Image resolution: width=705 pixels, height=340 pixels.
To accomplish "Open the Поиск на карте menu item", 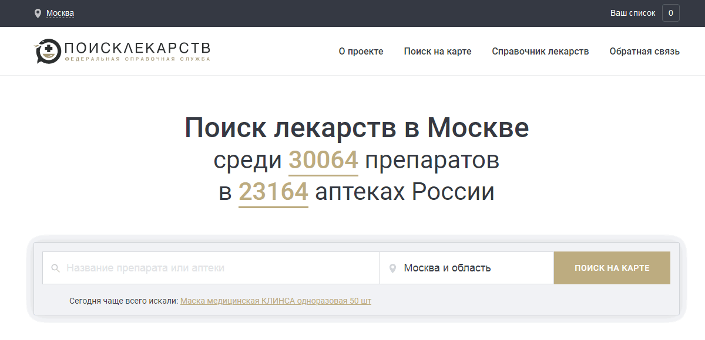I will pyautogui.click(x=438, y=52).
